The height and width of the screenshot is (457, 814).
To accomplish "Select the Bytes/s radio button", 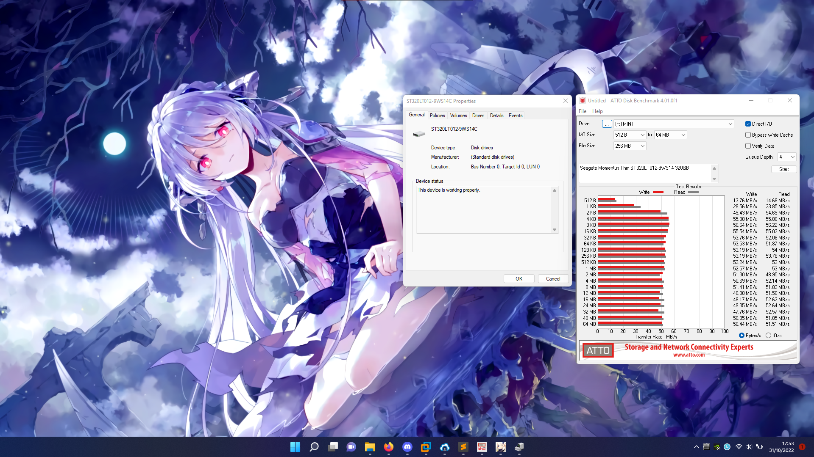I will [742, 336].
